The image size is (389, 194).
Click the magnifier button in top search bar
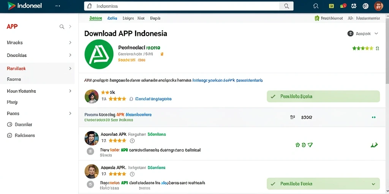(x=286, y=6)
